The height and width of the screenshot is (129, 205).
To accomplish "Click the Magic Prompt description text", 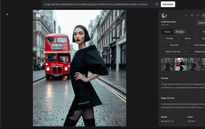I will (x=183, y=106).
